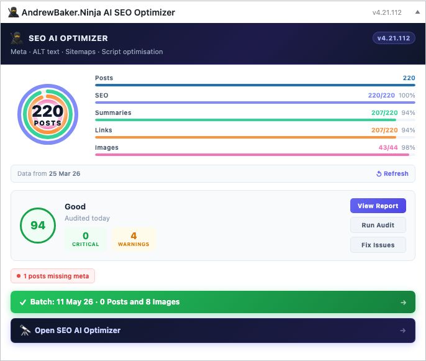426x361 pixels.
Task: Click the Posts progress bar
Action: tap(255, 85)
